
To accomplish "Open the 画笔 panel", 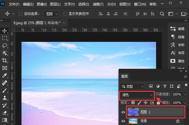I will pyautogui.click(x=178, y=29).
